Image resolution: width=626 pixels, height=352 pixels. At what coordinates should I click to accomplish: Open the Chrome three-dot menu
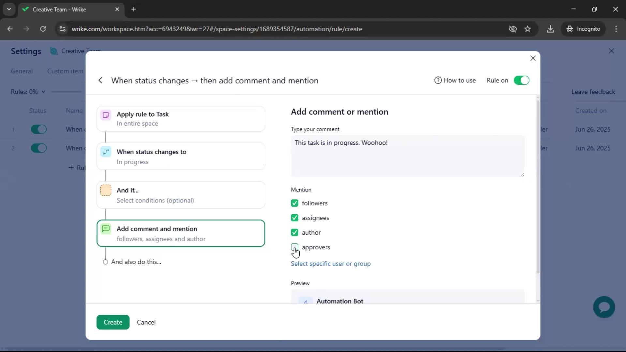tap(616, 29)
